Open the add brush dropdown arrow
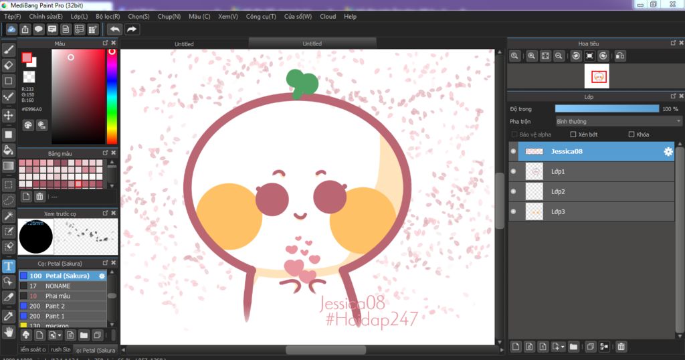This screenshot has height=360, width=685. coord(60,335)
